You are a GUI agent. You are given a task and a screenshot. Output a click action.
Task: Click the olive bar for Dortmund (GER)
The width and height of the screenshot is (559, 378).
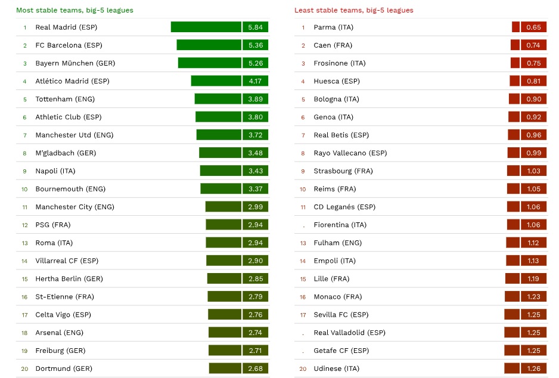pyautogui.click(x=225, y=368)
